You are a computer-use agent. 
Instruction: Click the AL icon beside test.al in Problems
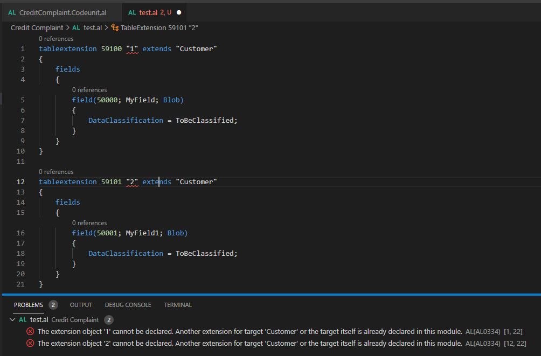point(23,320)
